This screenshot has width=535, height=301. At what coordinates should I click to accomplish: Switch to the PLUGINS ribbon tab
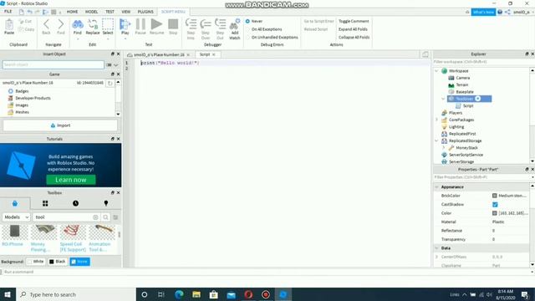click(x=145, y=12)
